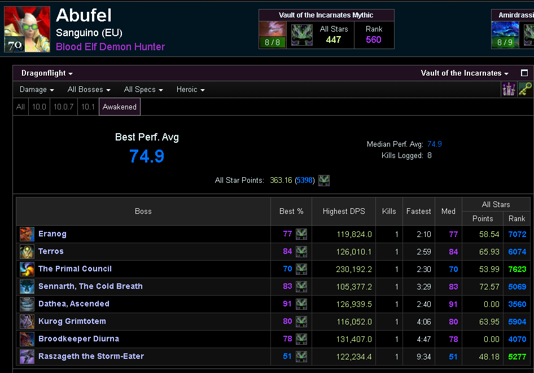This screenshot has height=373, width=534.
Task: Click the mythic Rank value 560
Action: pyautogui.click(x=374, y=40)
